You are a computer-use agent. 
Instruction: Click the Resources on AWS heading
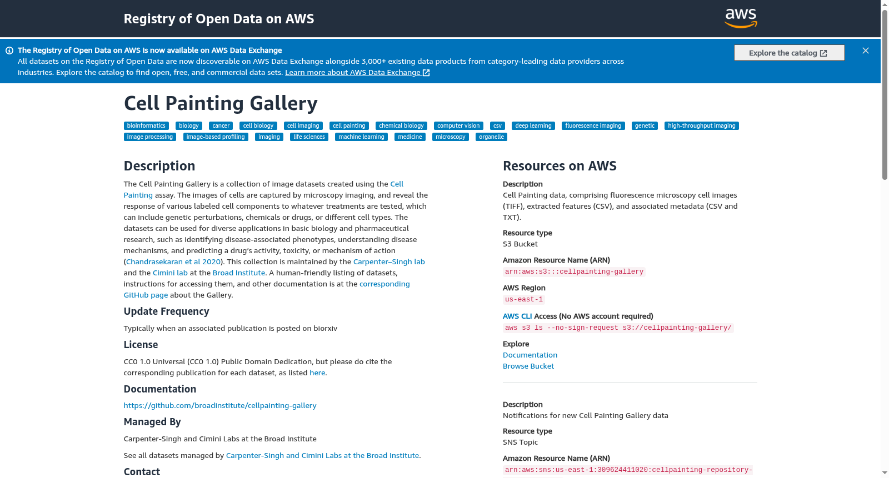click(x=560, y=166)
